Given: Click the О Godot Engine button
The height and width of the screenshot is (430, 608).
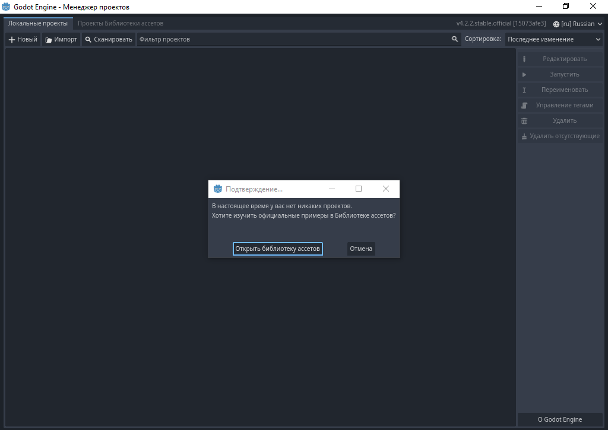Looking at the screenshot, I should 560,419.
